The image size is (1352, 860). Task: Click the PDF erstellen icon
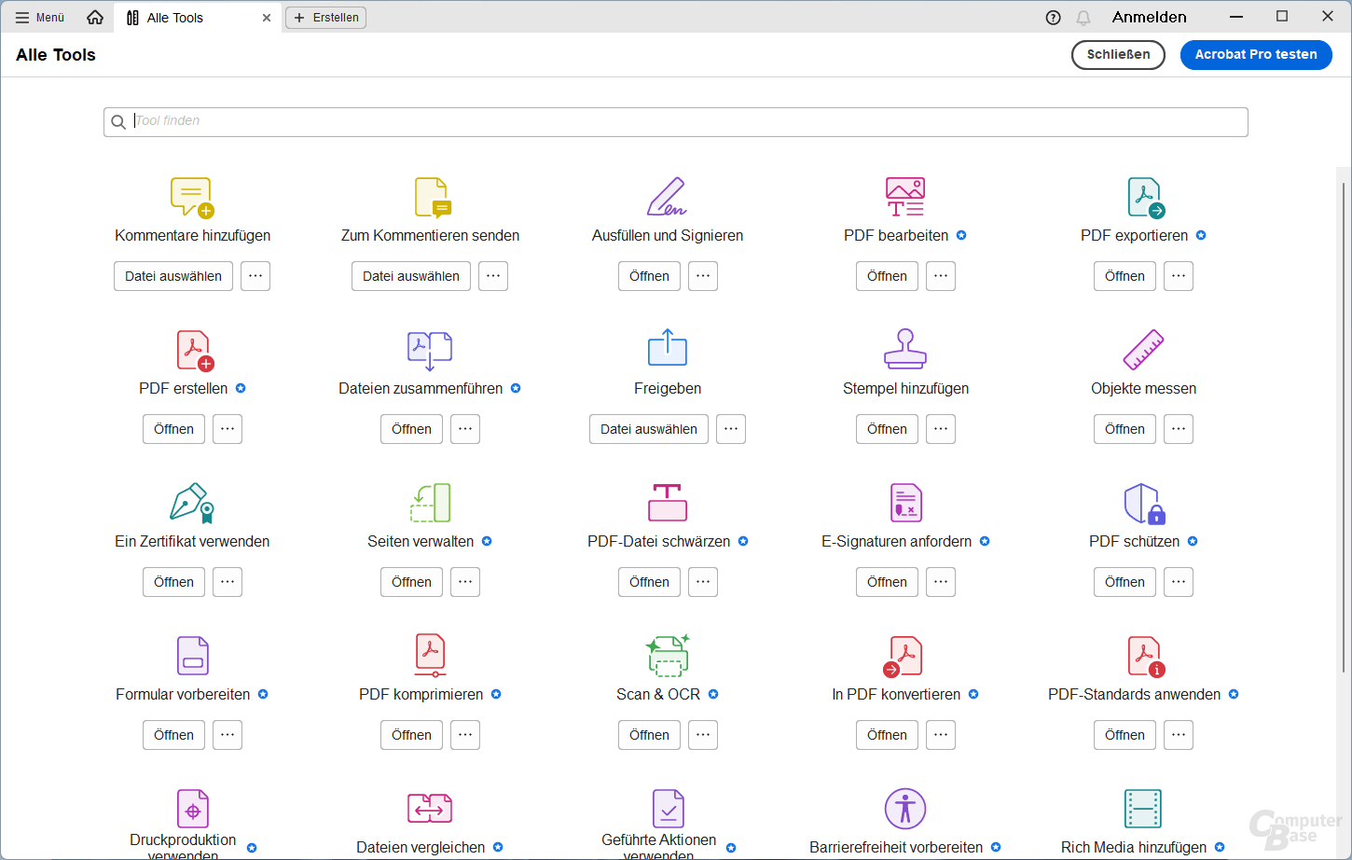195,350
